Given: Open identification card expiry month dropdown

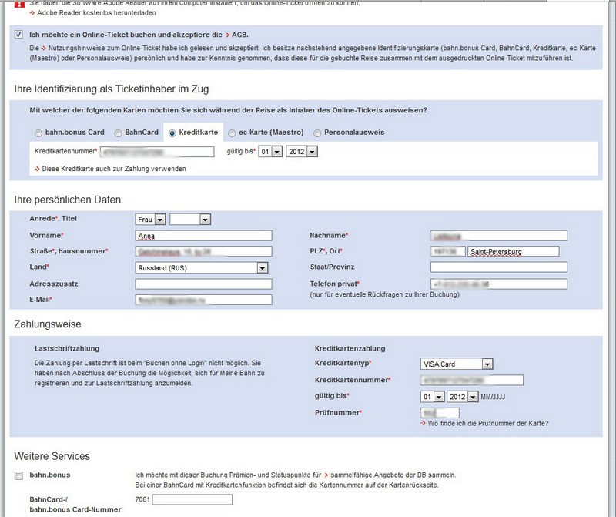Looking at the screenshot, I should [270, 152].
